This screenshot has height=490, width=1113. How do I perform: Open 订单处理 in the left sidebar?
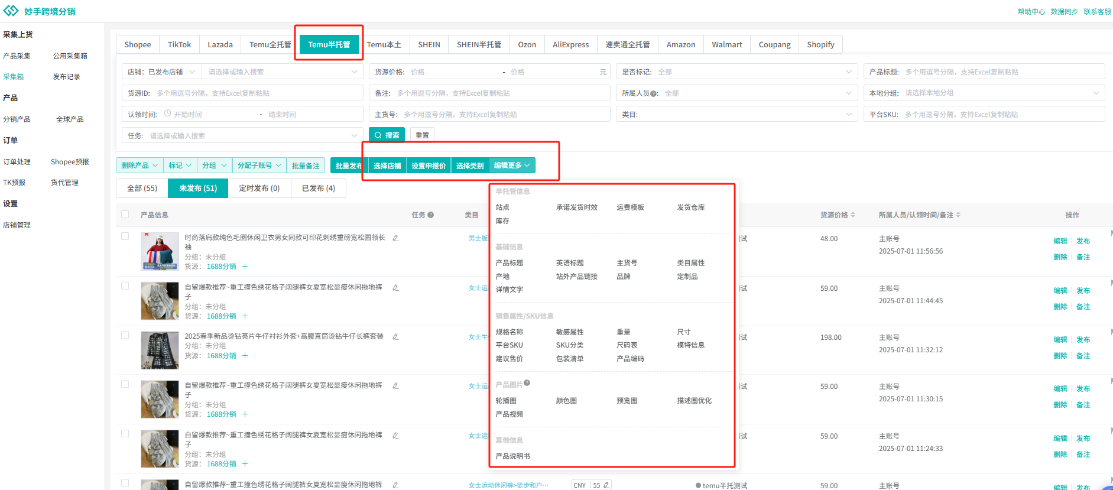pos(17,162)
